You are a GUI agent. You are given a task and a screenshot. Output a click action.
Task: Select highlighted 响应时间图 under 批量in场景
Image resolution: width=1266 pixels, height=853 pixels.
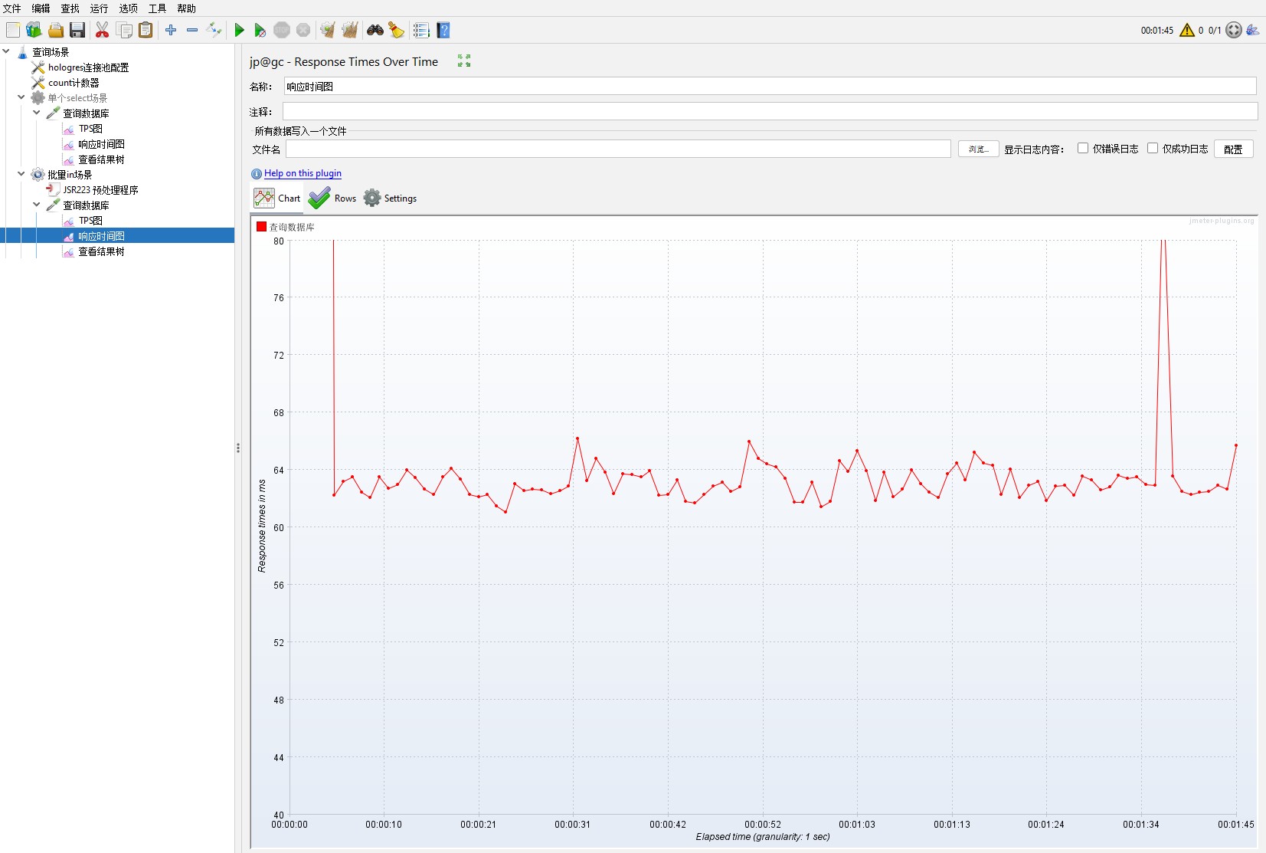(101, 235)
